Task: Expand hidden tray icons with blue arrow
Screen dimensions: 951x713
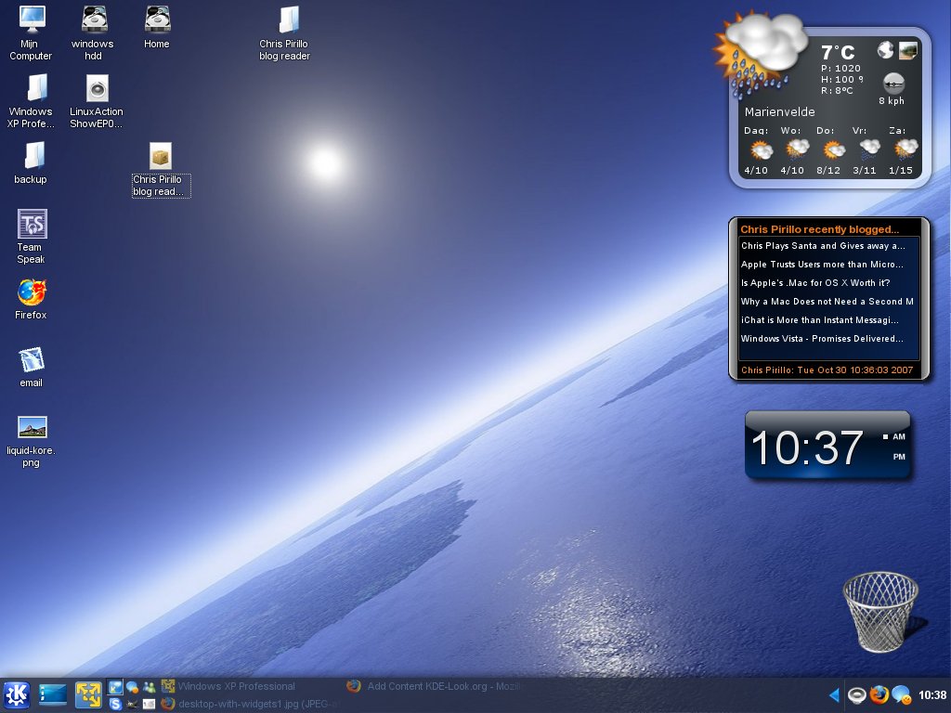Action: click(835, 694)
